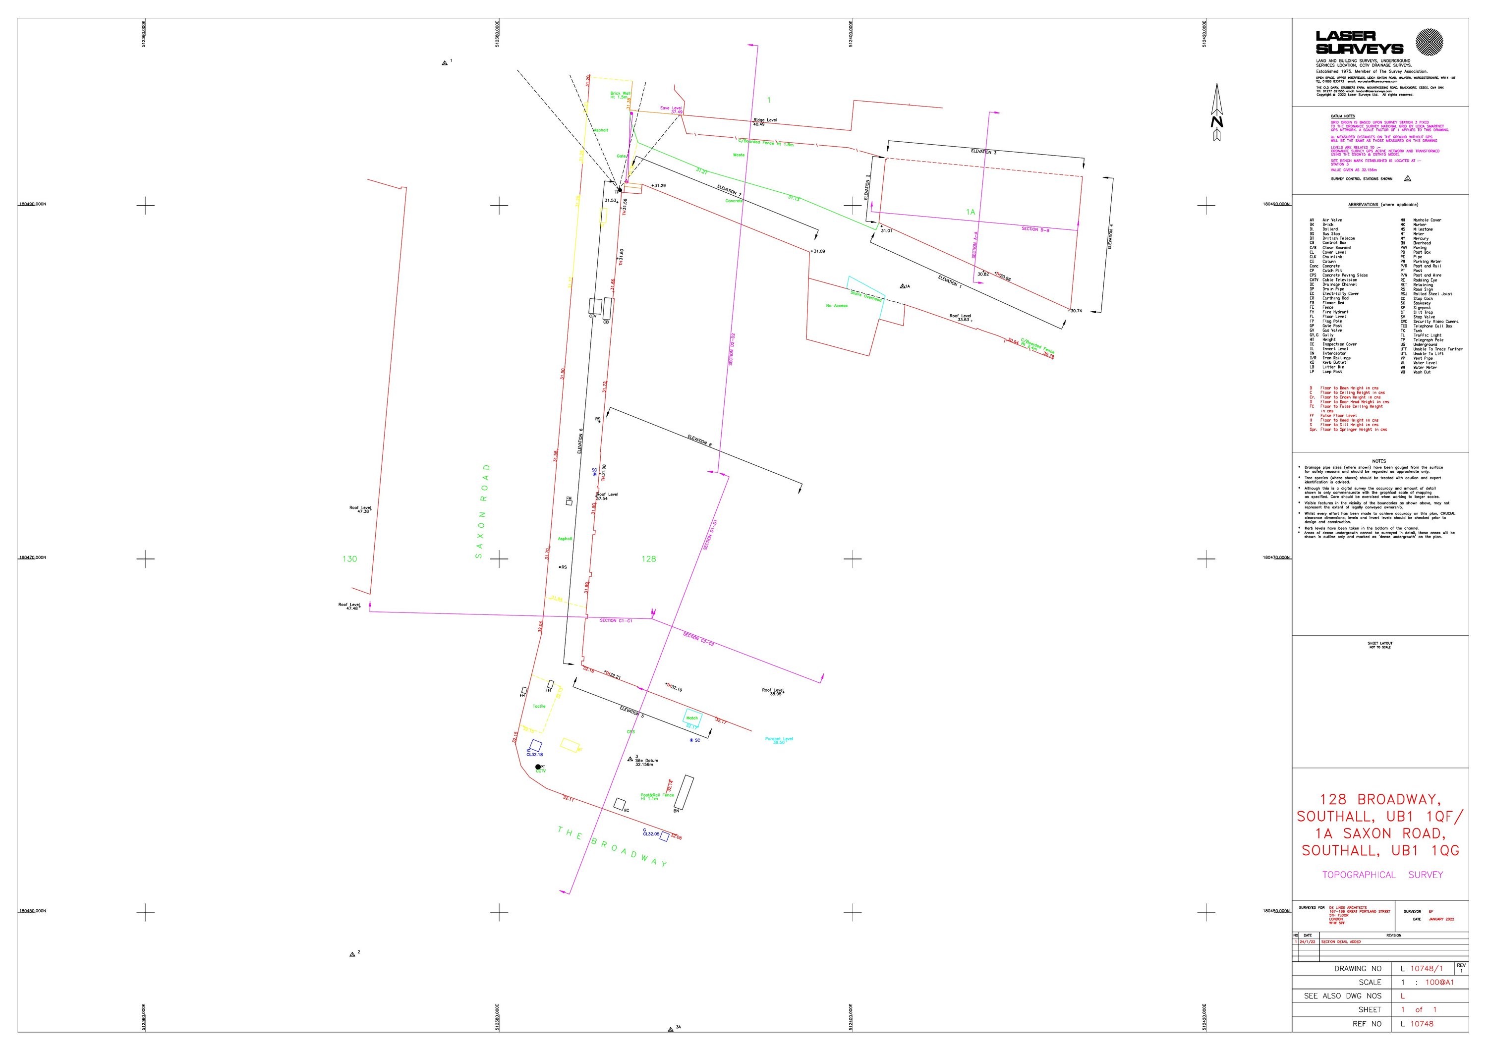Select the cyan Hatch rectangle
The width and height of the screenshot is (1487, 1050).
click(x=693, y=718)
